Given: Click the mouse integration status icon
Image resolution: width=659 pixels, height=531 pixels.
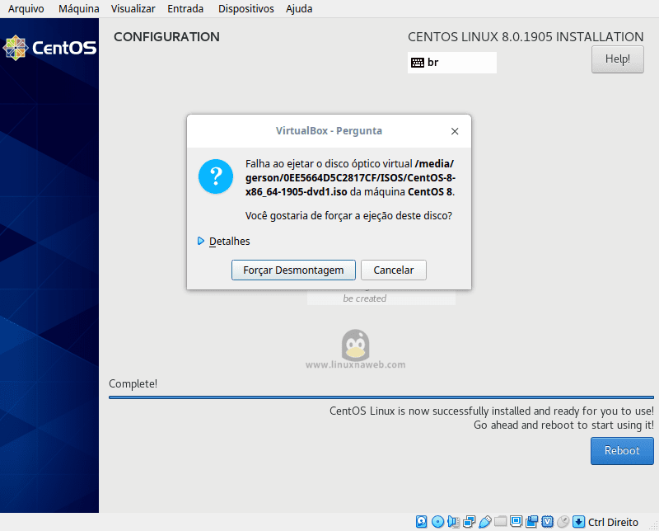Looking at the screenshot, I should 563,522.
